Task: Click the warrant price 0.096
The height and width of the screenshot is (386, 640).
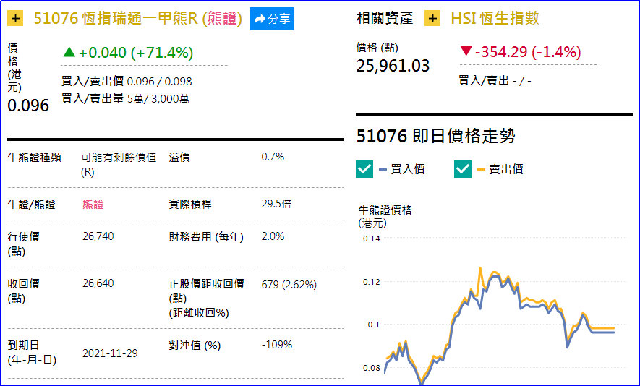Action: coord(28,106)
